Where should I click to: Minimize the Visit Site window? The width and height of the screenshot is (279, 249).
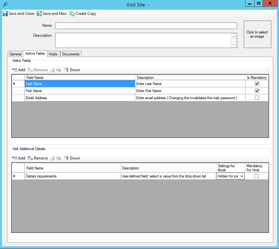tap(250, 3)
